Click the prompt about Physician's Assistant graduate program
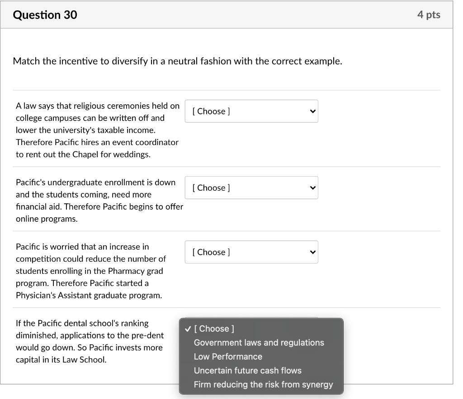 90,271
